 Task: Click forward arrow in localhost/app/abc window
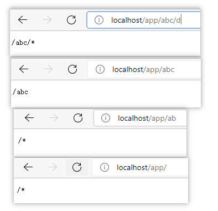pos(48,69)
